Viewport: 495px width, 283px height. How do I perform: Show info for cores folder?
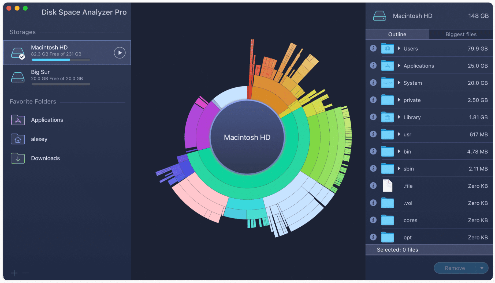click(373, 220)
